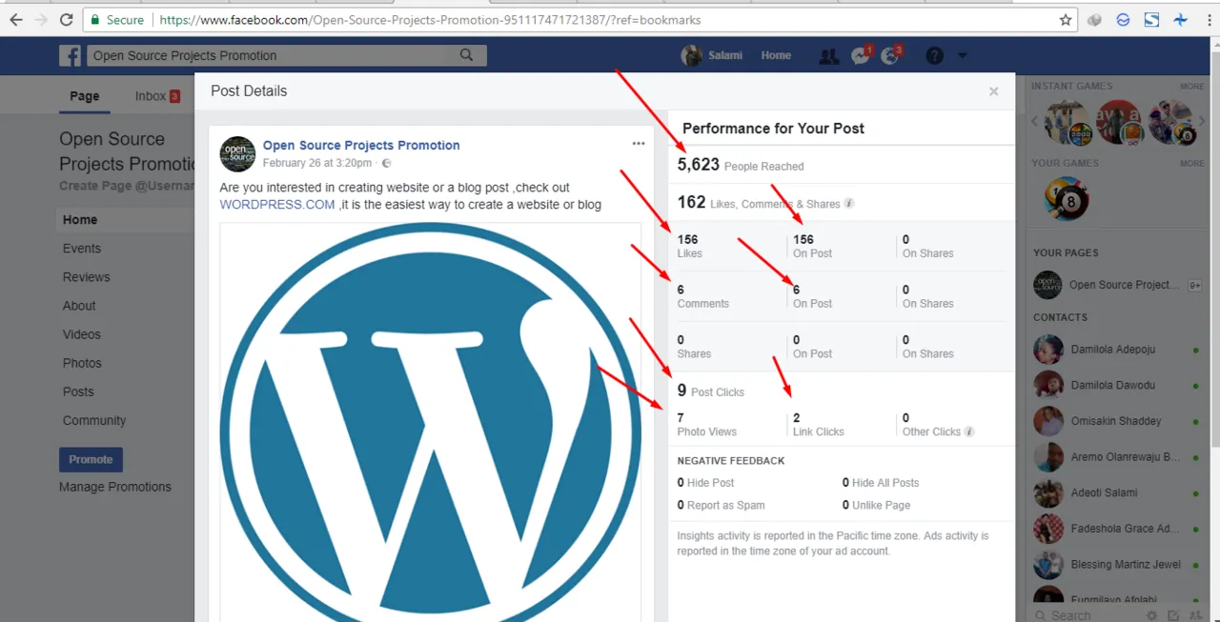Open the Chrome three-dot menu
Screen dimensions: 1220x622
pyautogui.click(x=1210, y=19)
